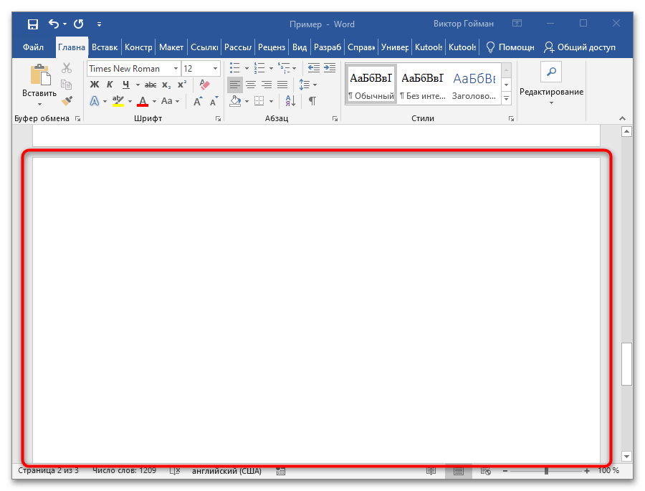
Task: Apply shading with the paint bucket
Action: click(235, 101)
